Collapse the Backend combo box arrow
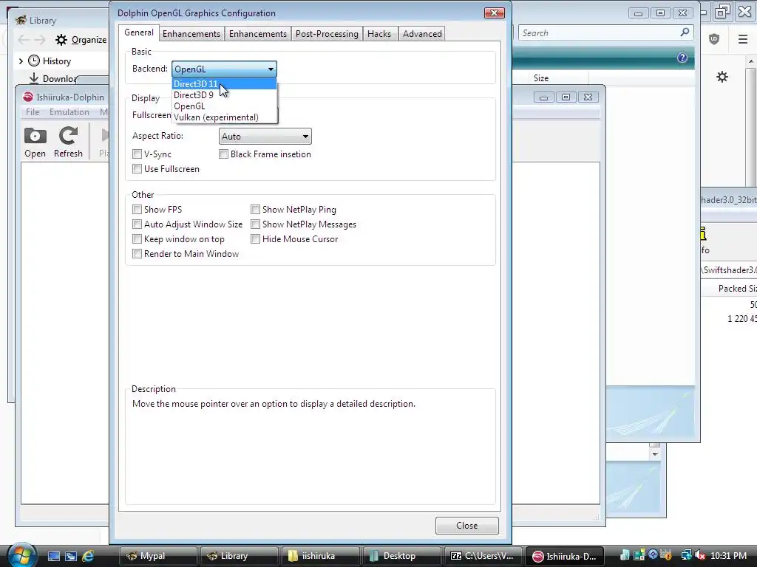Screen dimensions: 757x567 (x=271, y=69)
